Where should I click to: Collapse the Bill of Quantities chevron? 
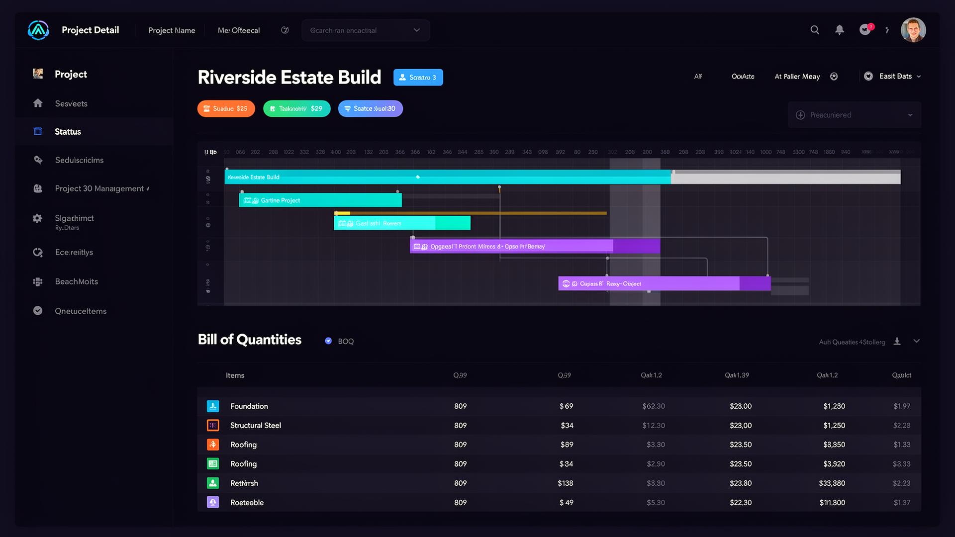(x=917, y=341)
